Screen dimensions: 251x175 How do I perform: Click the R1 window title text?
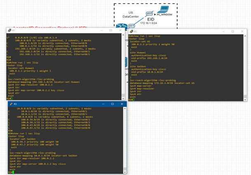coord(14,30)
